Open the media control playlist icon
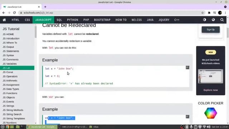This screenshot has height=129, width=229. pos(214,13)
